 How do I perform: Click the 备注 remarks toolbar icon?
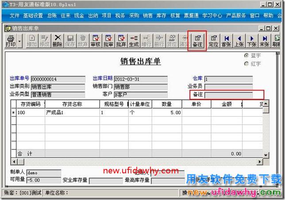(197, 41)
